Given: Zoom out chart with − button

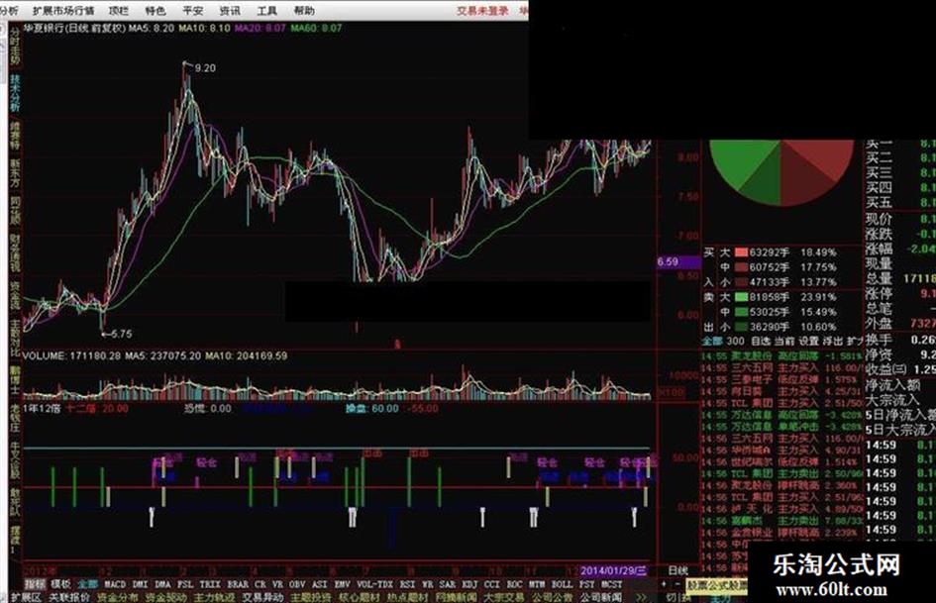Looking at the screenshot, I should 677,584.
